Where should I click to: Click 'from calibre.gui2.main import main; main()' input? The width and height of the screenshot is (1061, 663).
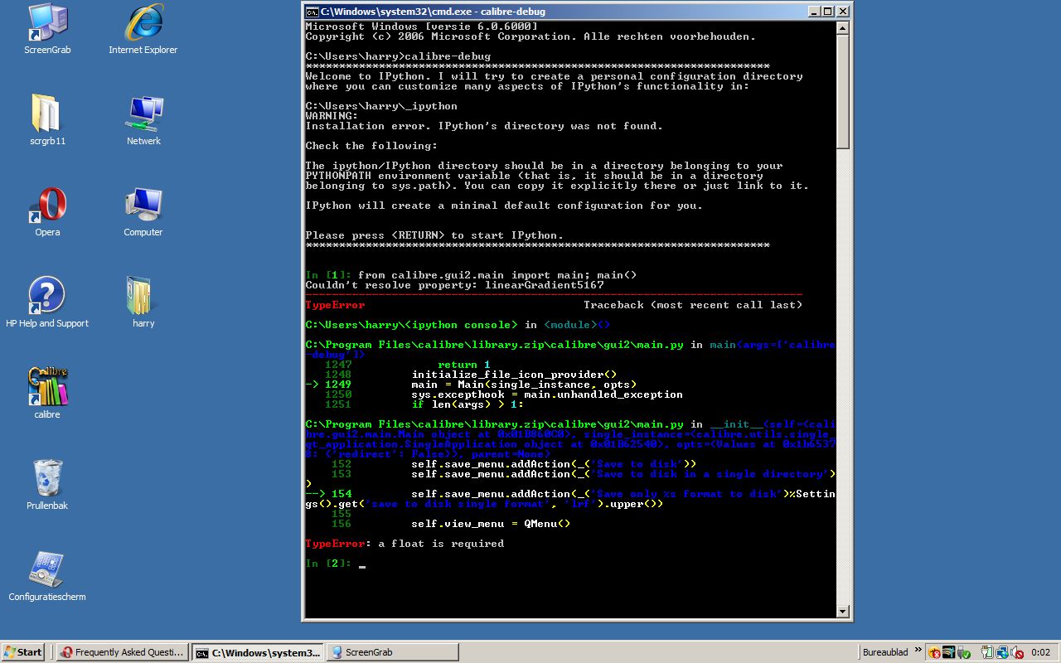tap(497, 275)
